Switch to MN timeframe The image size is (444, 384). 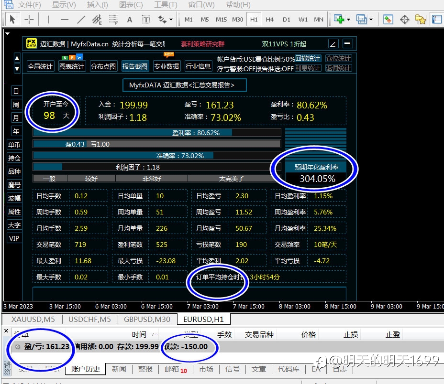point(319,20)
